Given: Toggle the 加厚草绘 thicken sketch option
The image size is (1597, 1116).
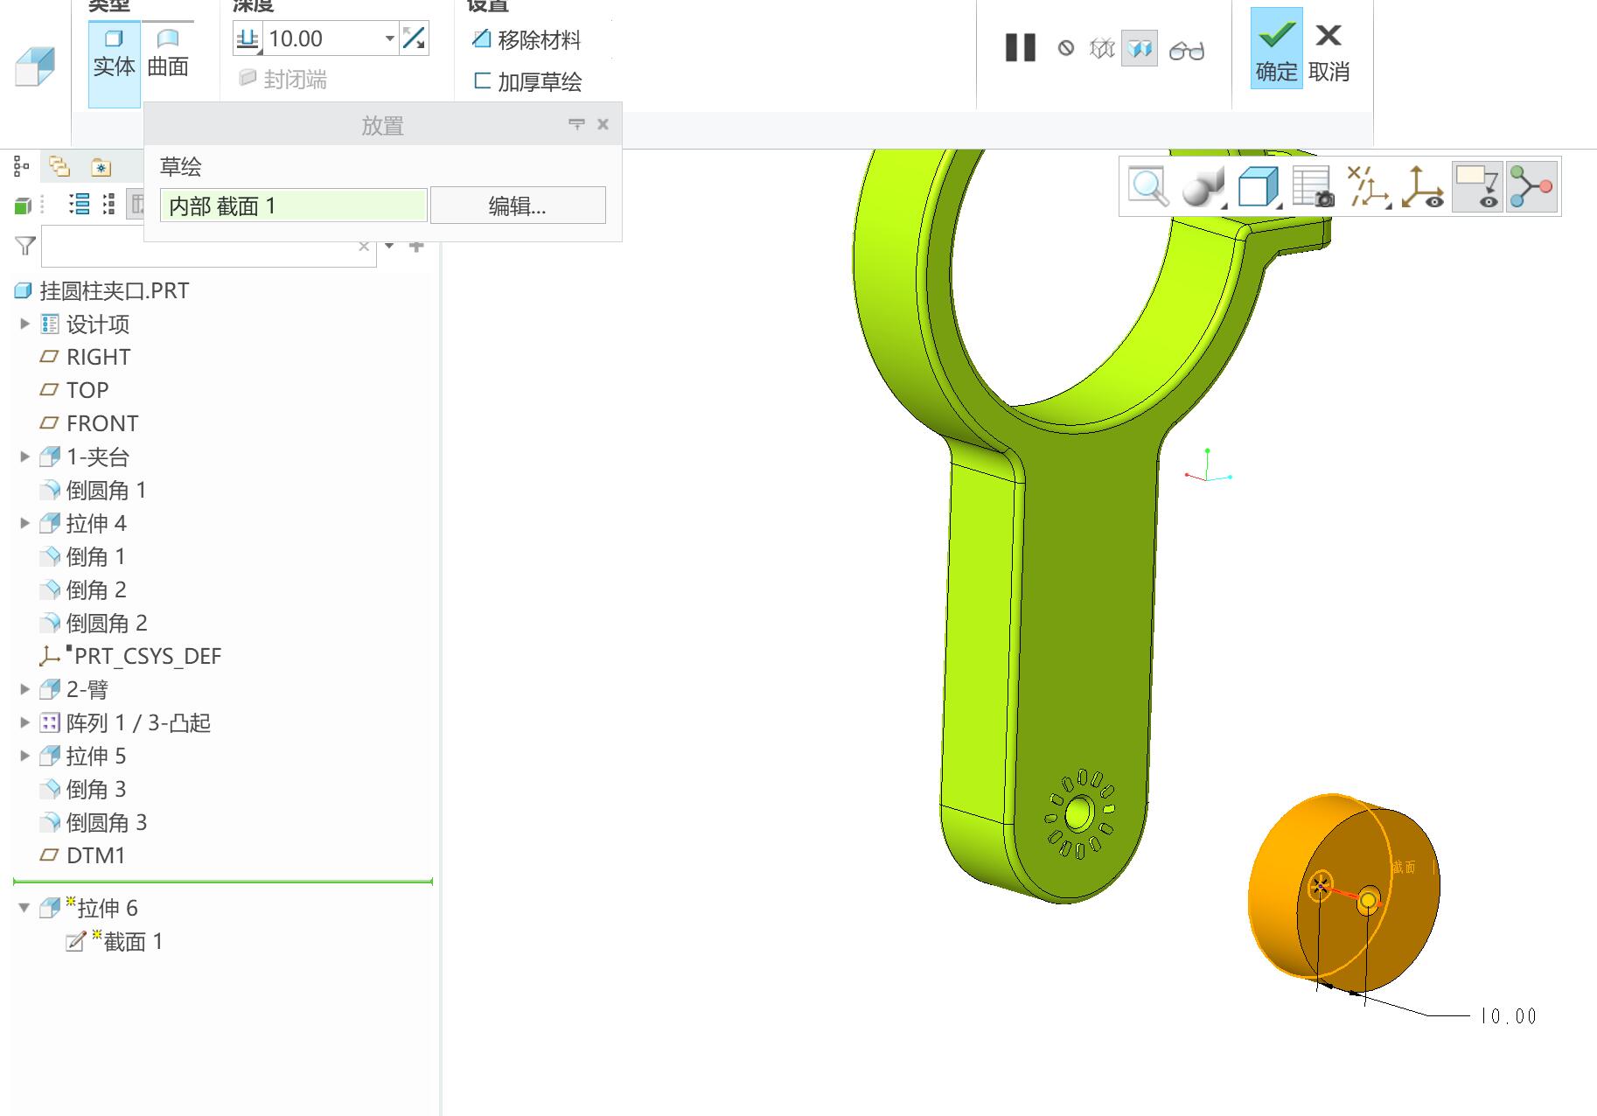Looking at the screenshot, I should [x=527, y=81].
